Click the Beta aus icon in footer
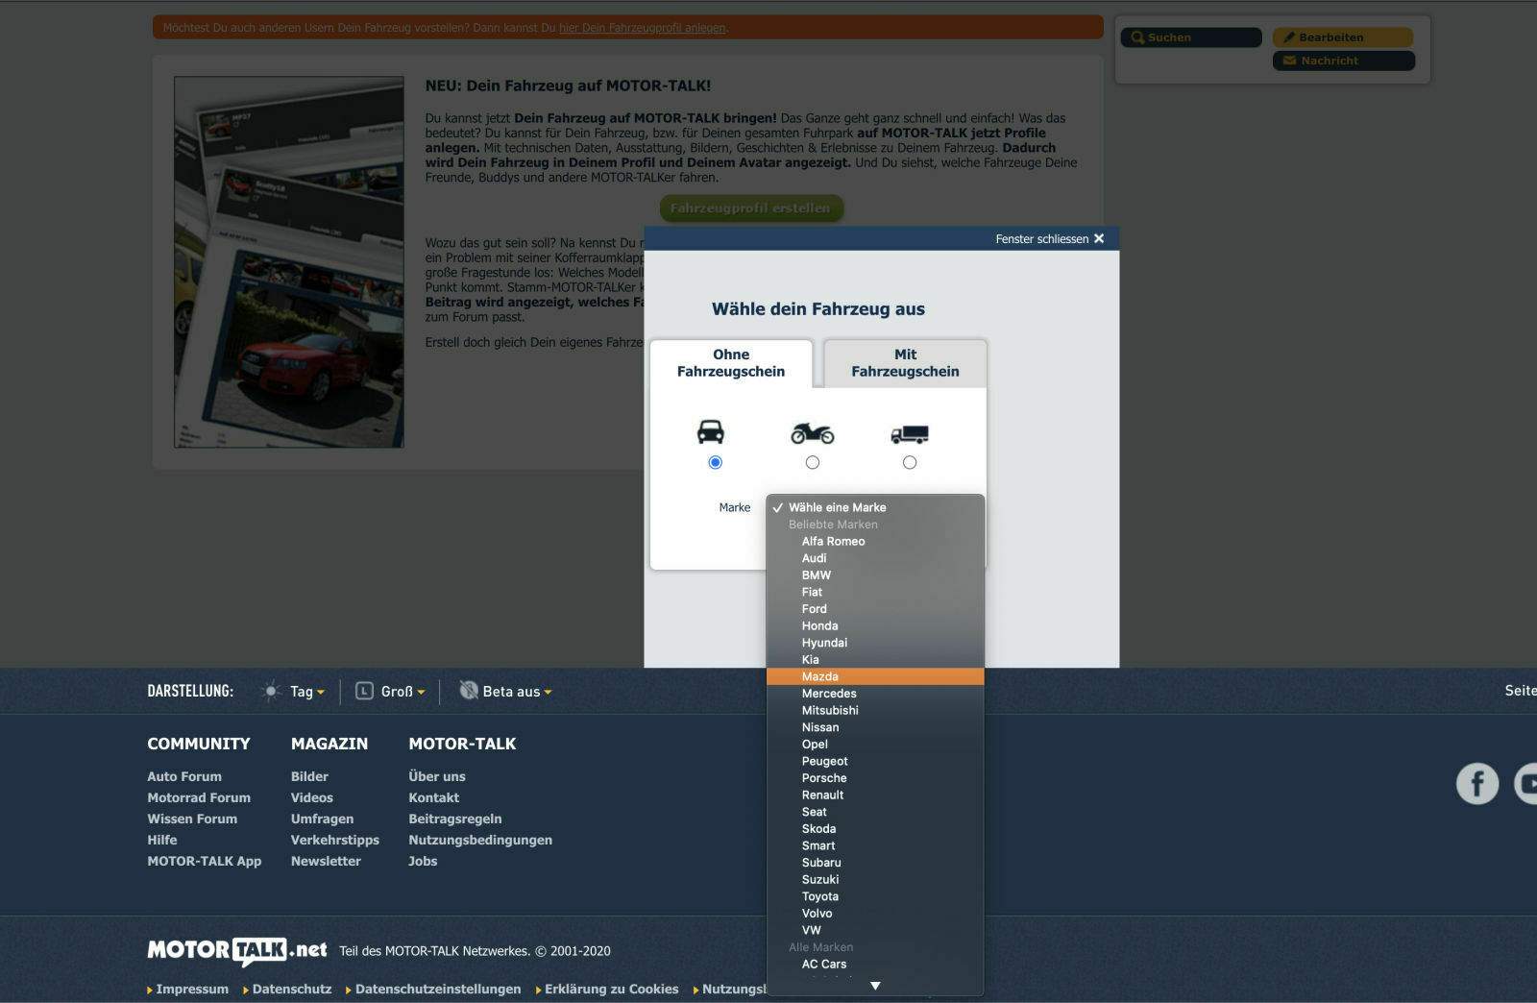This screenshot has width=1537, height=1003. pos(469,691)
